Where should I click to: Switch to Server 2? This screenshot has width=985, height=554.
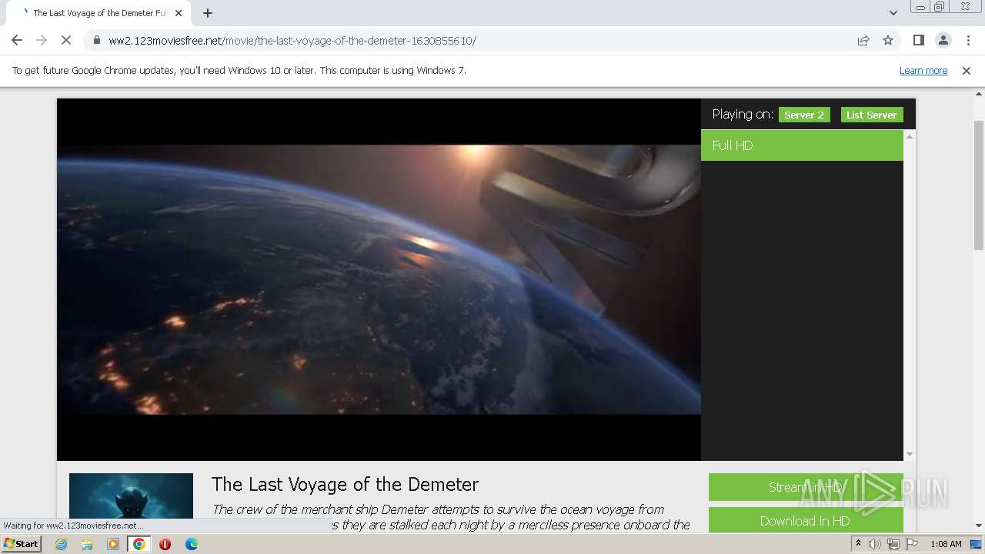[804, 115]
